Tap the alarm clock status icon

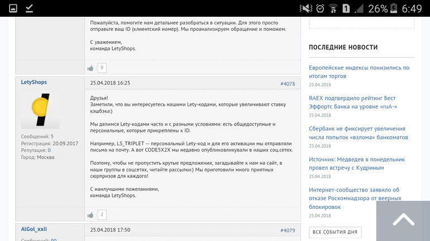tap(320, 8)
